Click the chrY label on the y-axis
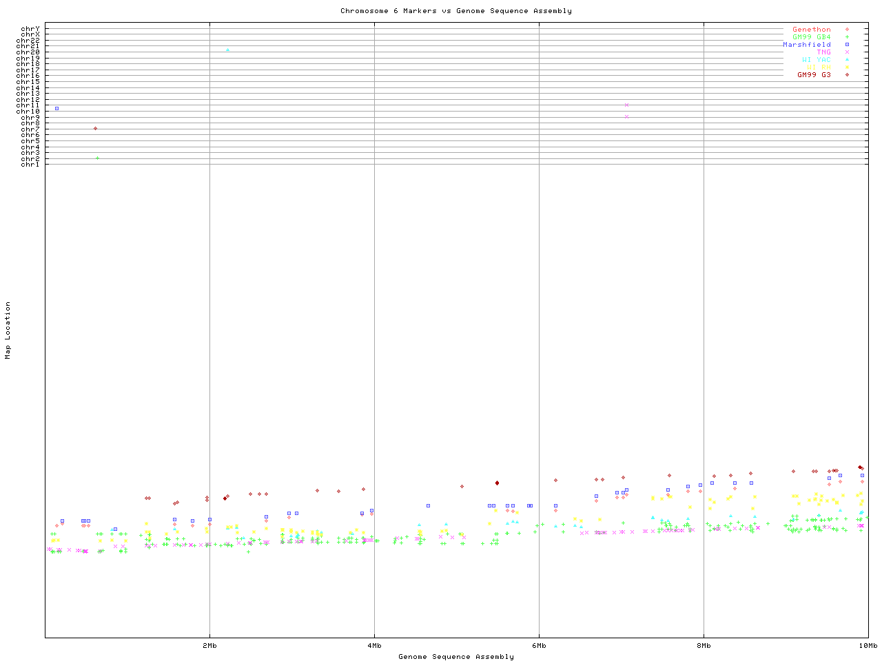This screenshot has width=882, height=661. point(30,29)
